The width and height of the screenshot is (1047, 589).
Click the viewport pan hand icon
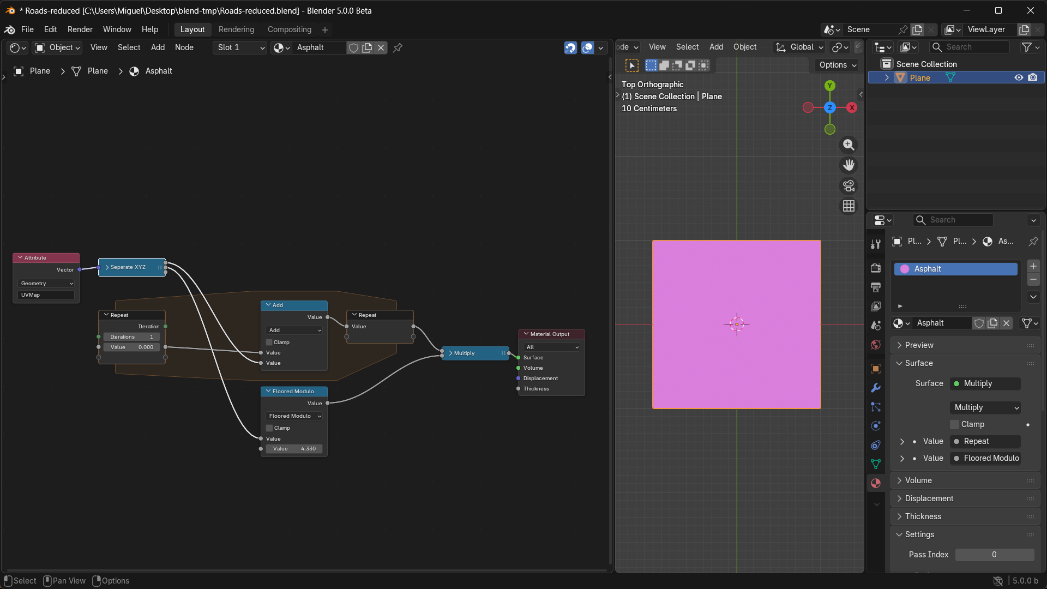pyautogui.click(x=849, y=165)
